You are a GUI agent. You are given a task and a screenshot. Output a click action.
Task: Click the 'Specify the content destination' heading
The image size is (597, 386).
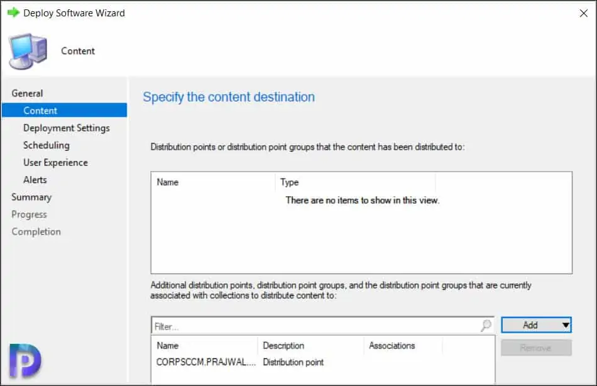pos(229,97)
